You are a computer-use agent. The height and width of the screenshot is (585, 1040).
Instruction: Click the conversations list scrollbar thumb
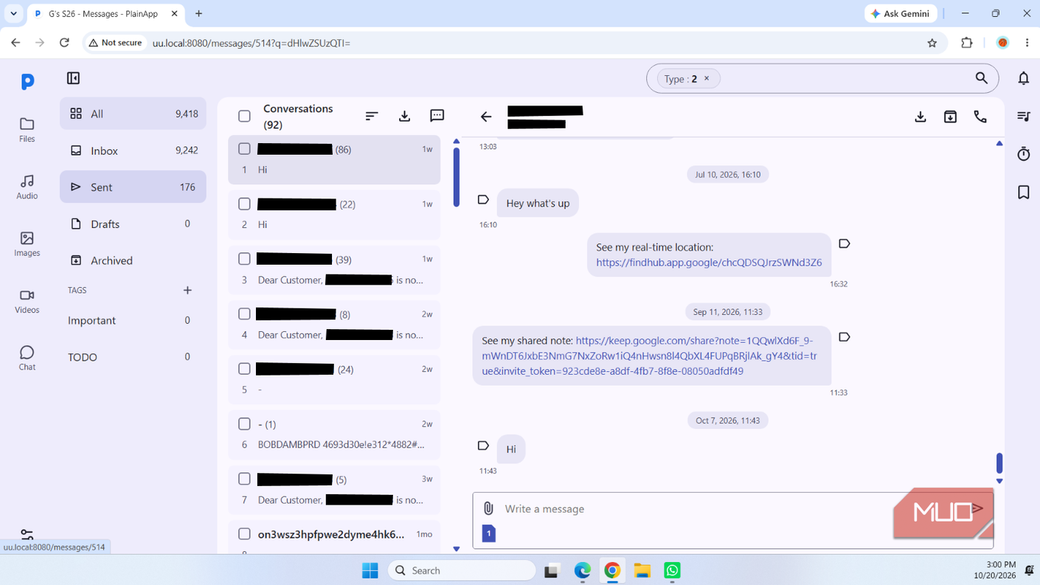[x=457, y=178]
